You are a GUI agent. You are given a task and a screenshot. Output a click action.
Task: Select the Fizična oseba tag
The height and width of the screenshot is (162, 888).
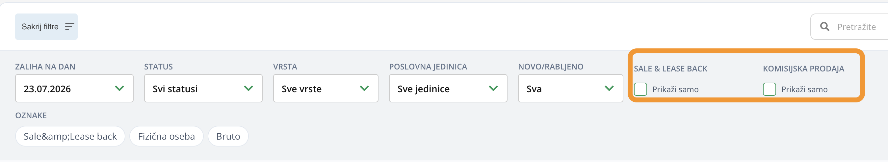pos(166,136)
